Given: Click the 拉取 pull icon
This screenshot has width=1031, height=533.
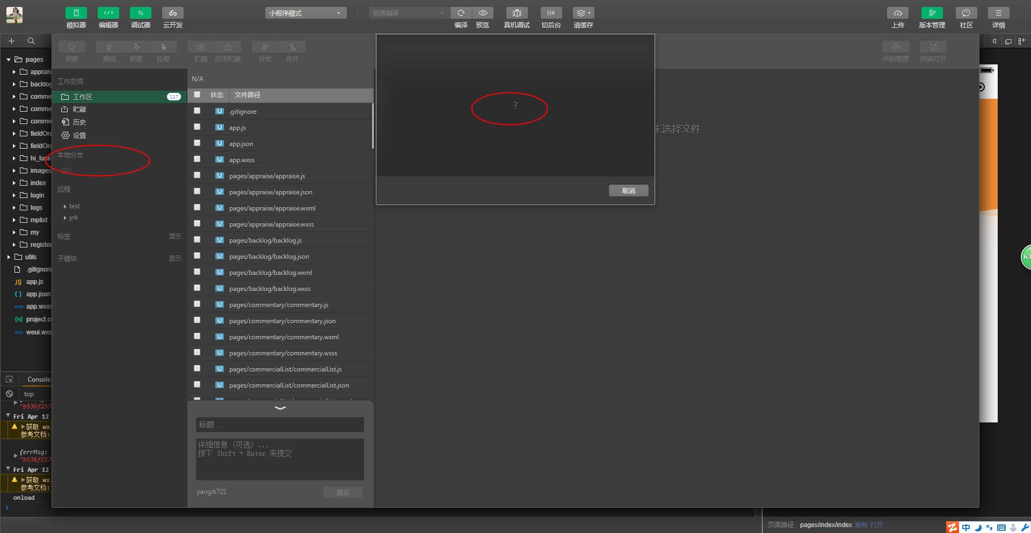Looking at the screenshot, I should (163, 47).
